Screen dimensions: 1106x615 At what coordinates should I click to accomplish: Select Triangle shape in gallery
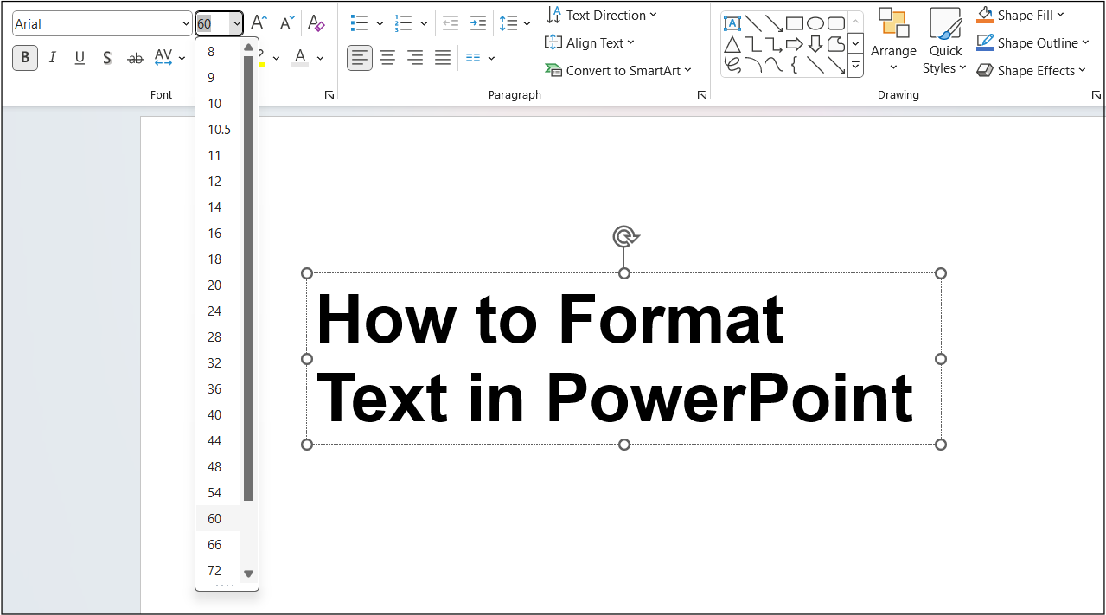point(732,44)
